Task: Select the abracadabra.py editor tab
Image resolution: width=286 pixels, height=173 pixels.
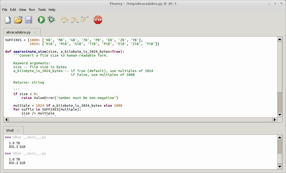Action: coord(18,32)
